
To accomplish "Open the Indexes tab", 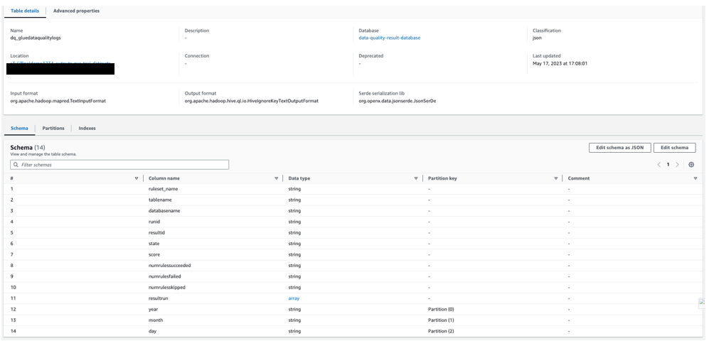I will [87, 129].
